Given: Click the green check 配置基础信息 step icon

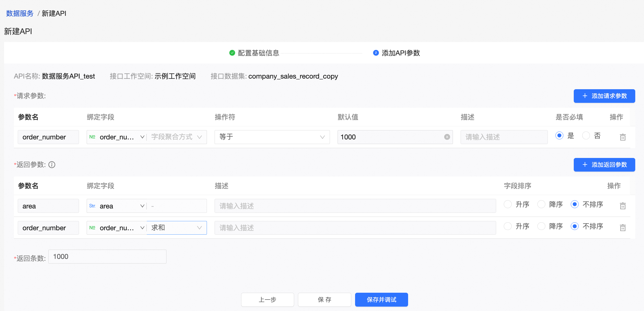Looking at the screenshot, I should pyautogui.click(x=232, y=53).
